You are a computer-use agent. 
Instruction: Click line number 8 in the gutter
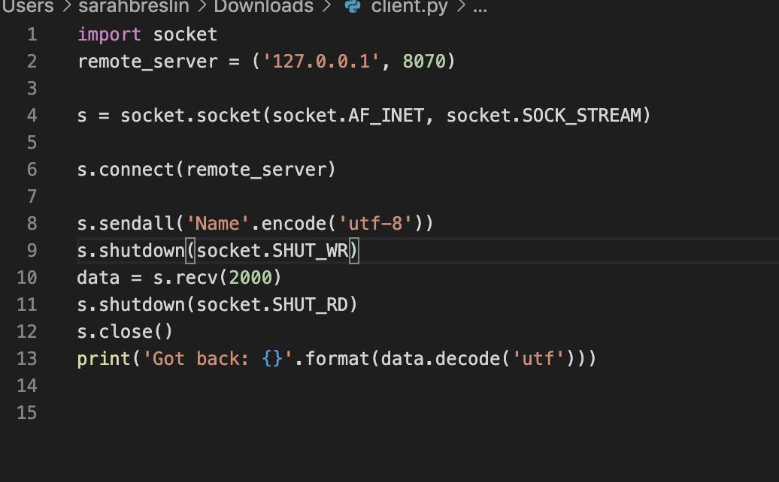tap(32, 224)
